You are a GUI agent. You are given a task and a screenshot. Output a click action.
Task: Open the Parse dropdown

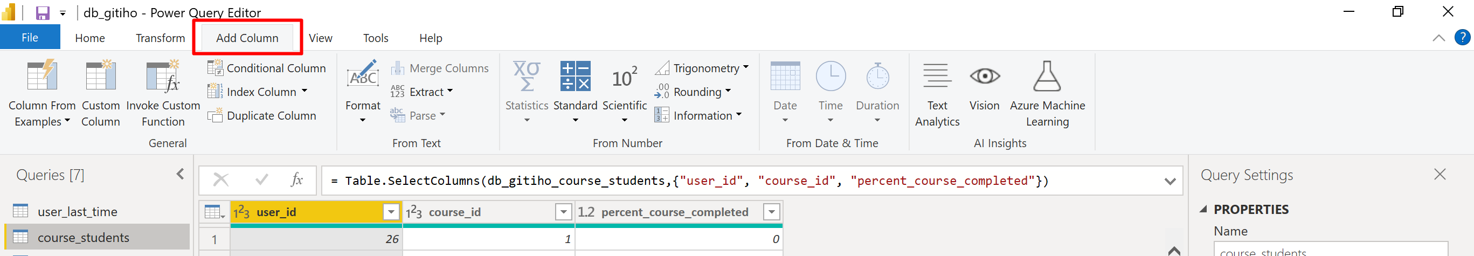click(x=418, y=116)
